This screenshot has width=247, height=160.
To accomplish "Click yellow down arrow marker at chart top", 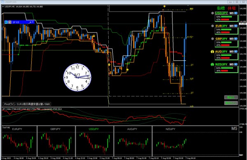I will pos(164,6).
